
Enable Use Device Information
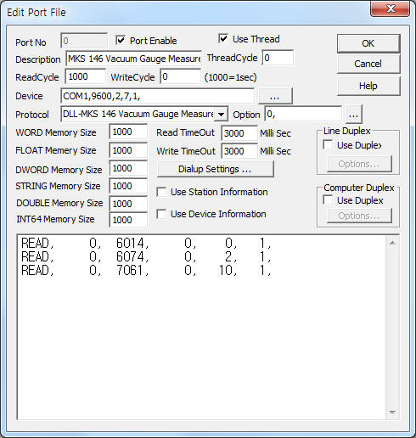pos(161,214)
